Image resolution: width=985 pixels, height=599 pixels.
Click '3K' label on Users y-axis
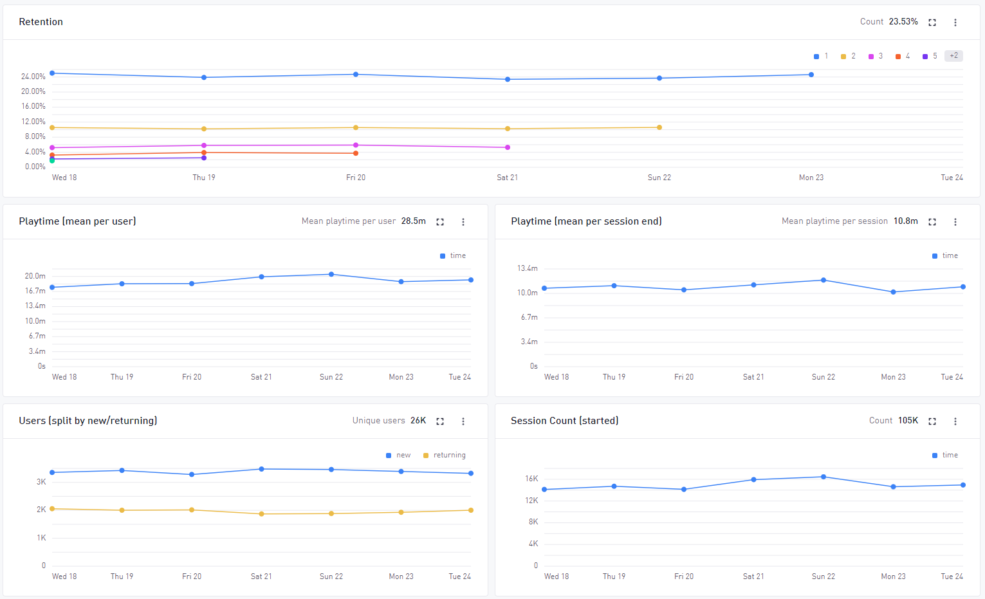coord(41,482)
